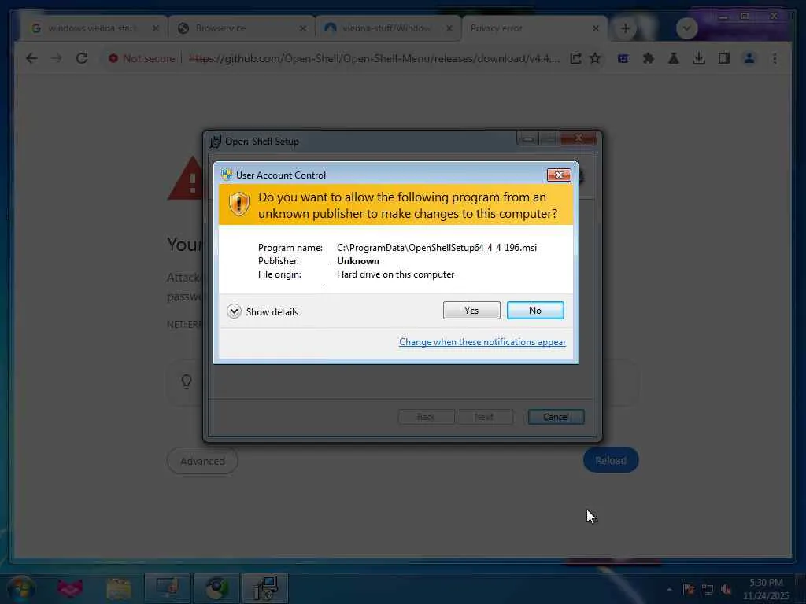Click No in User Account Control
Screen dimensions: 806x604
tap(535, 310)
